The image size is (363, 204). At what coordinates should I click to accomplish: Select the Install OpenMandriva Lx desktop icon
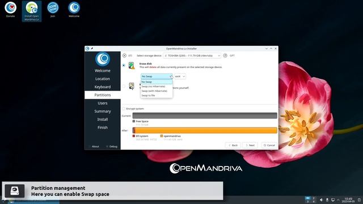tap(32, 11)
